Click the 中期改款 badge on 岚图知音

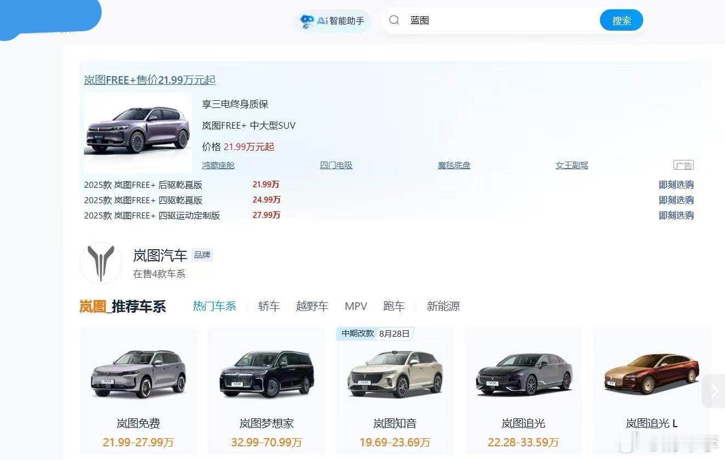[x=358, y=334]
